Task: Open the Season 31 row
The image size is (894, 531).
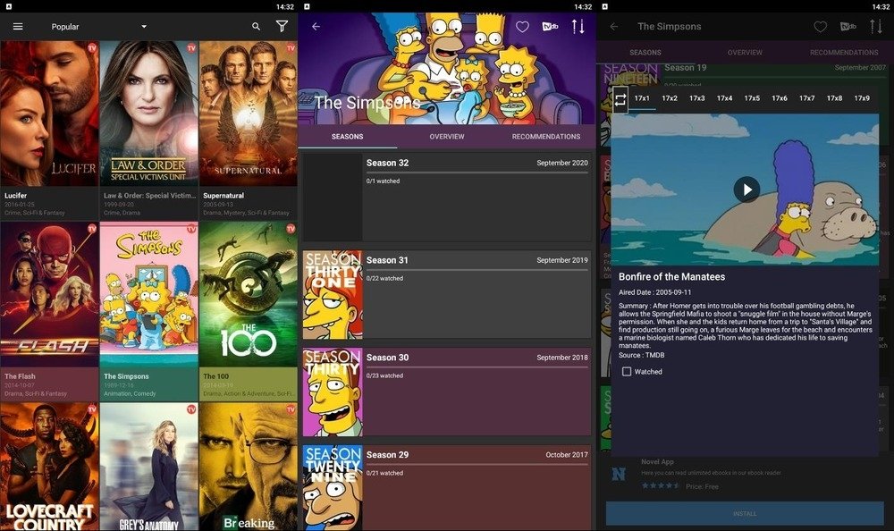Action: pos(447,294)
